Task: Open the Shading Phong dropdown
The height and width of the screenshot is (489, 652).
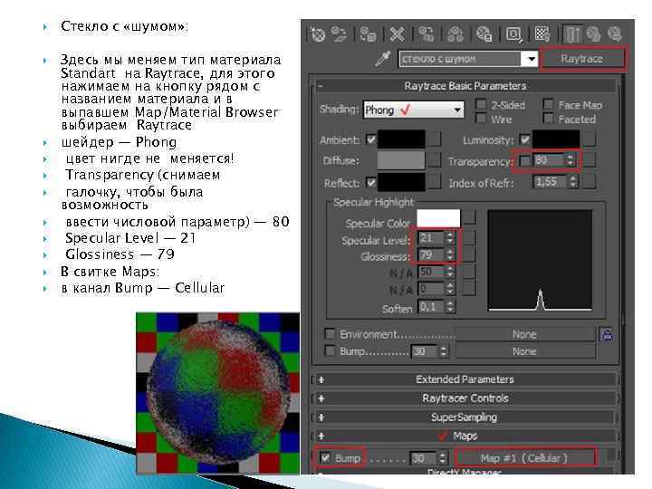Action: pyautogui.click(x=413, y=110)
